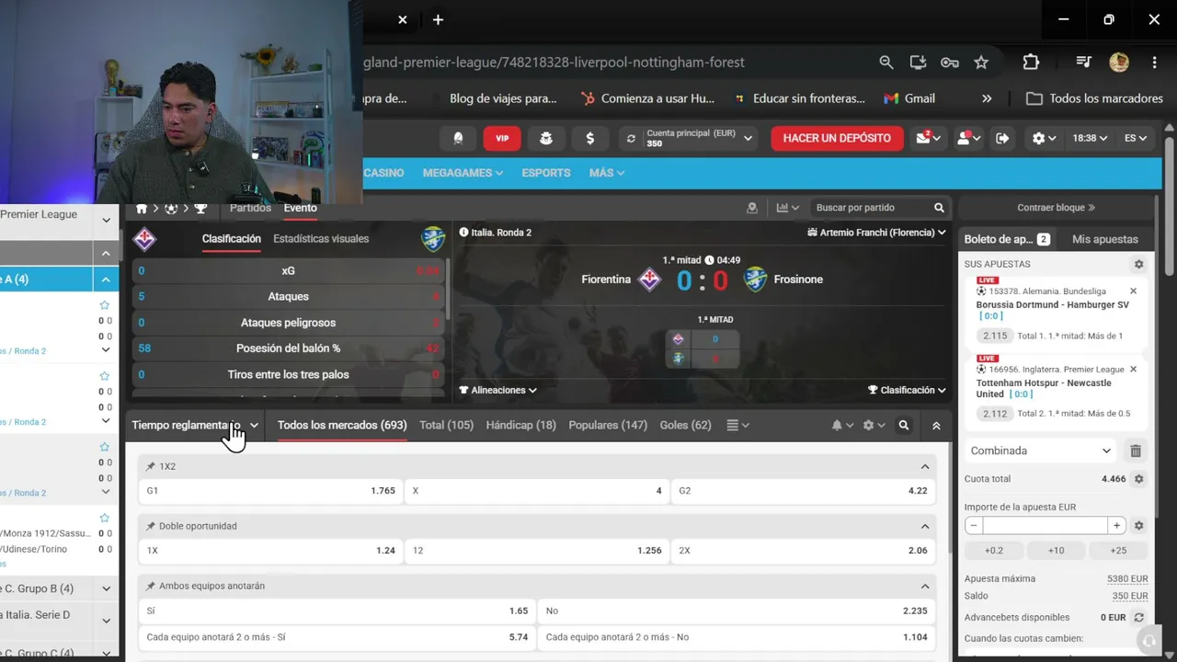Image resolution: width=1177 pixels, height=662 pixels.
Task: Open the Chrome three-dot menu
Action: click(x=1154, y=63)
